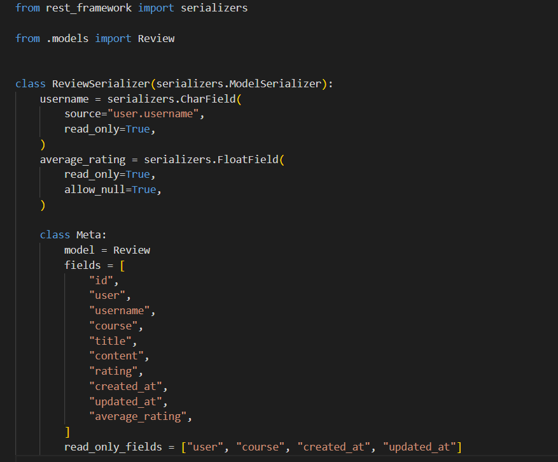Click 'average_rating' variable assignment
Viewport: 558px width, 462px height.
click(x=83, y=160)
